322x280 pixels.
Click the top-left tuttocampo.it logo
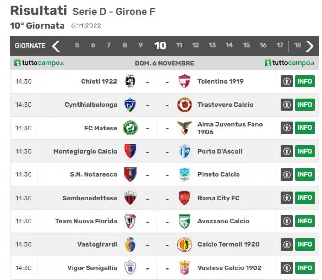(39, 63)
